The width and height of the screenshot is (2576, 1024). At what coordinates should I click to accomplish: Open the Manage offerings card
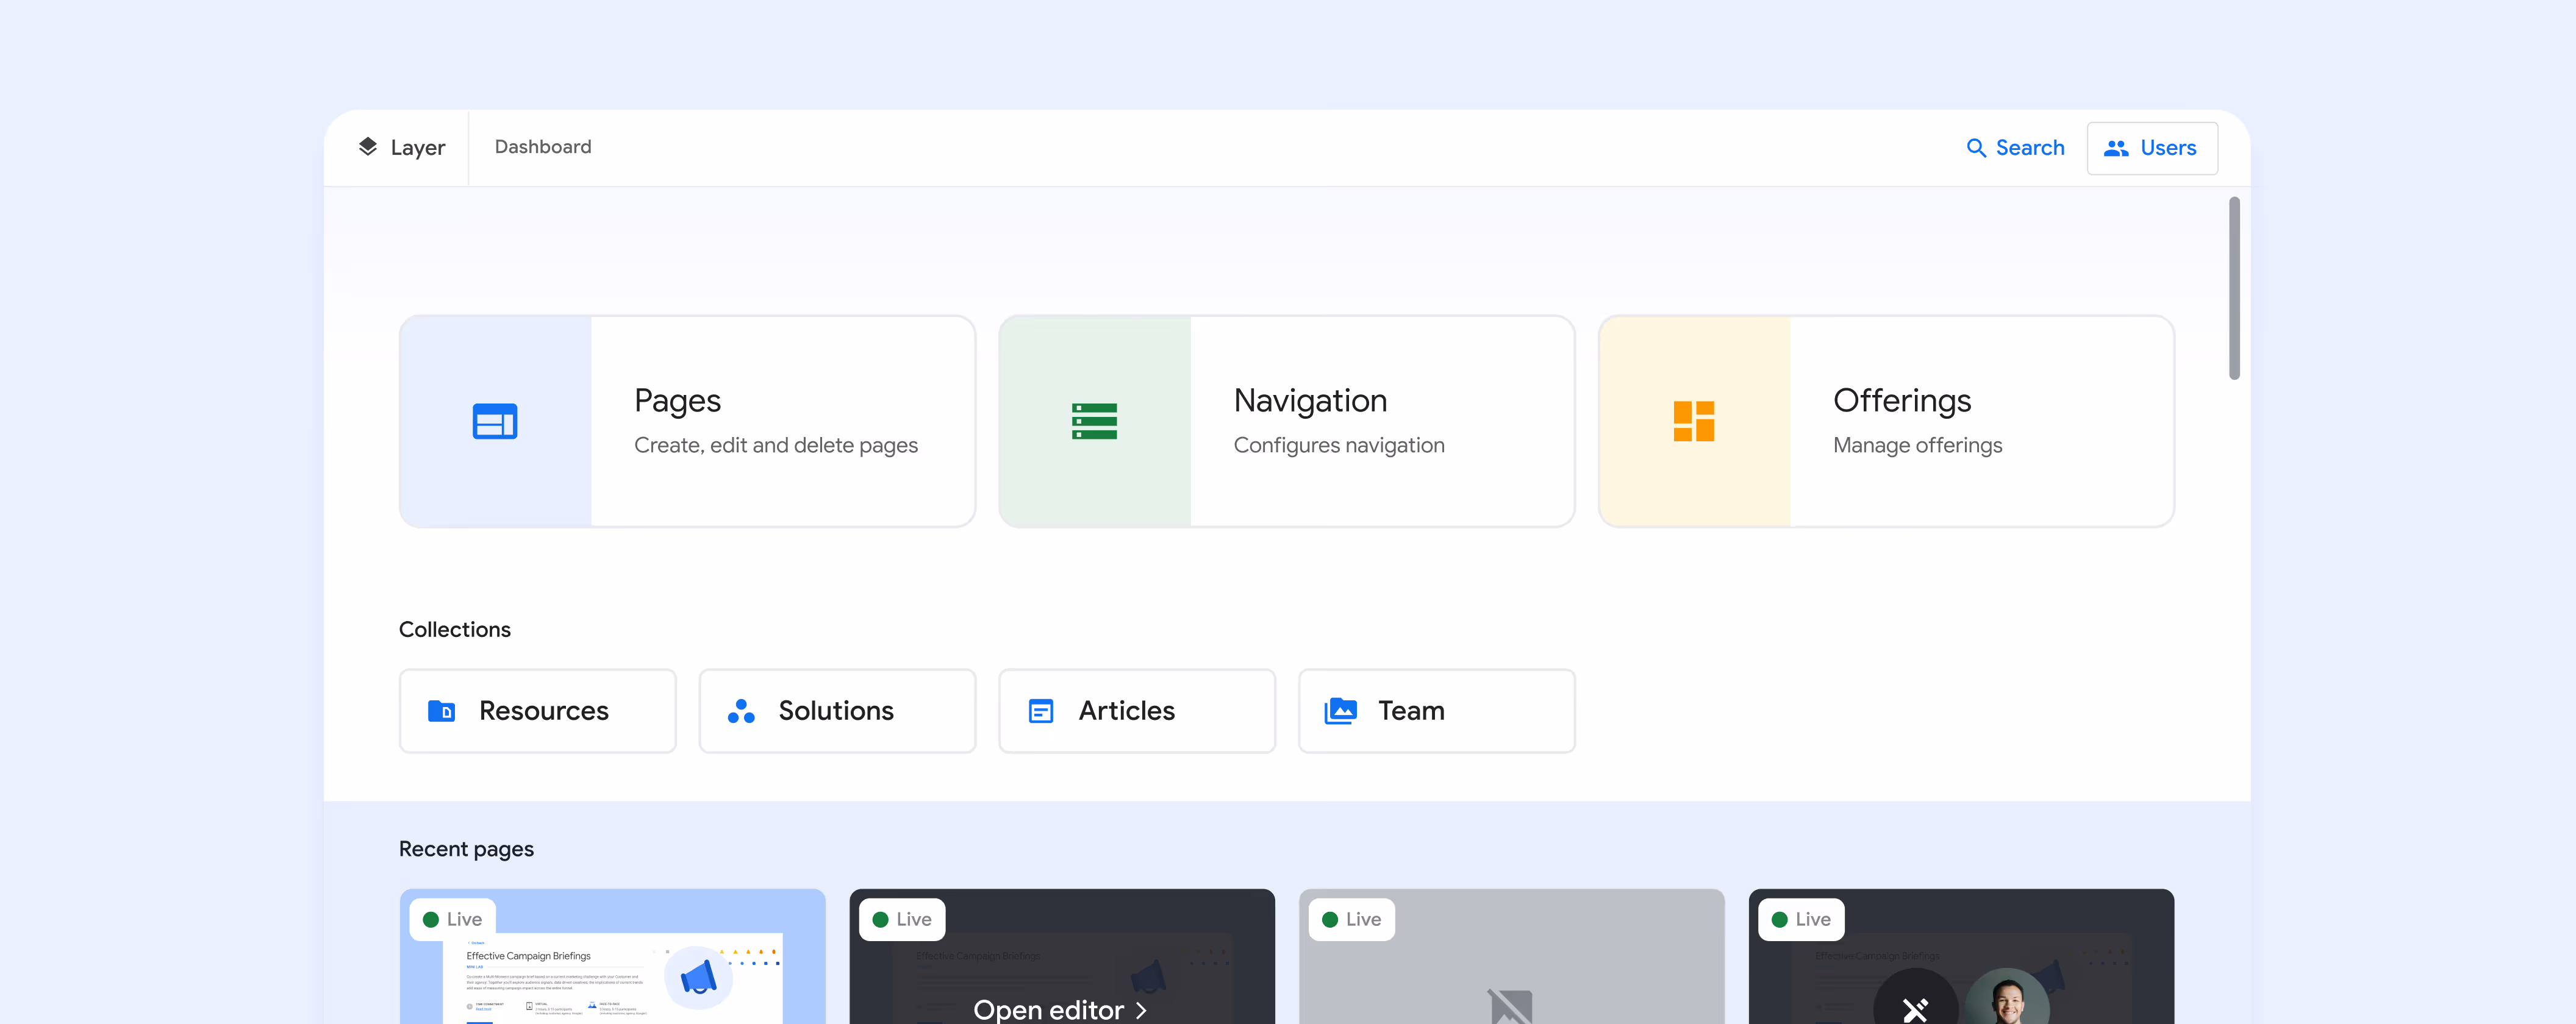(x=1917, y=444)
